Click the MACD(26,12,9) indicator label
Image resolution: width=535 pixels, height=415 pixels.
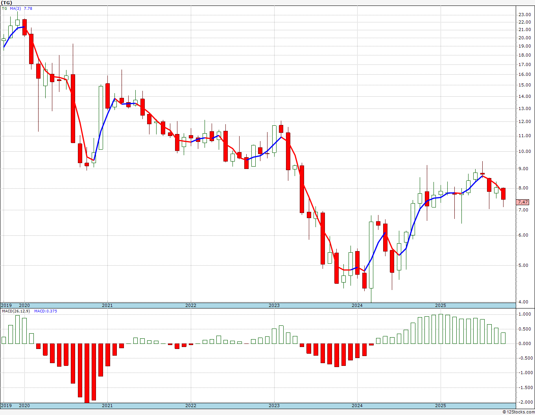[x=16, y=311]
